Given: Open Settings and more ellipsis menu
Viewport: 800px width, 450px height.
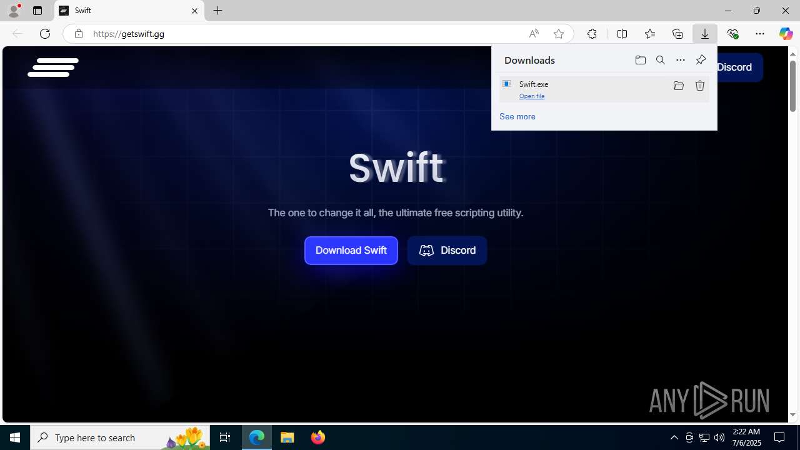Looking at the screenshot, I should click(x=760, y=34).
